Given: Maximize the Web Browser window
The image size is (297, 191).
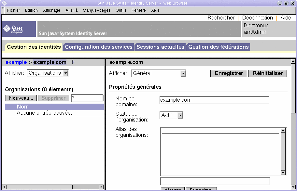Looking at the screenshot, I should tap(286, 3).
